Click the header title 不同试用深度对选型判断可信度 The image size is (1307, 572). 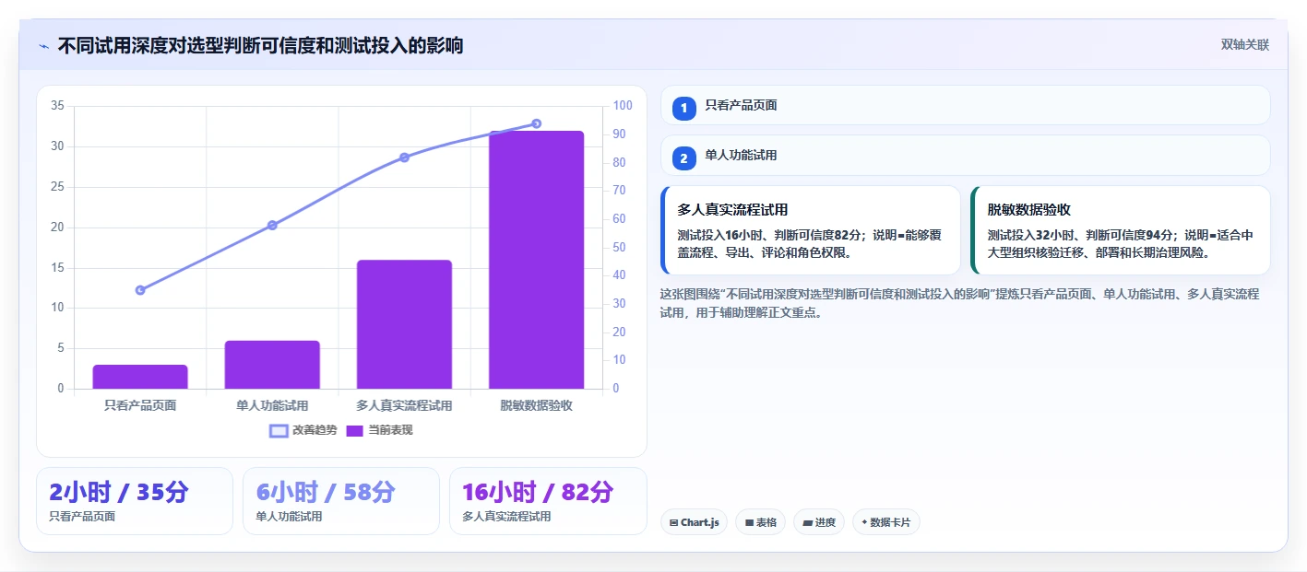(260, 45)
